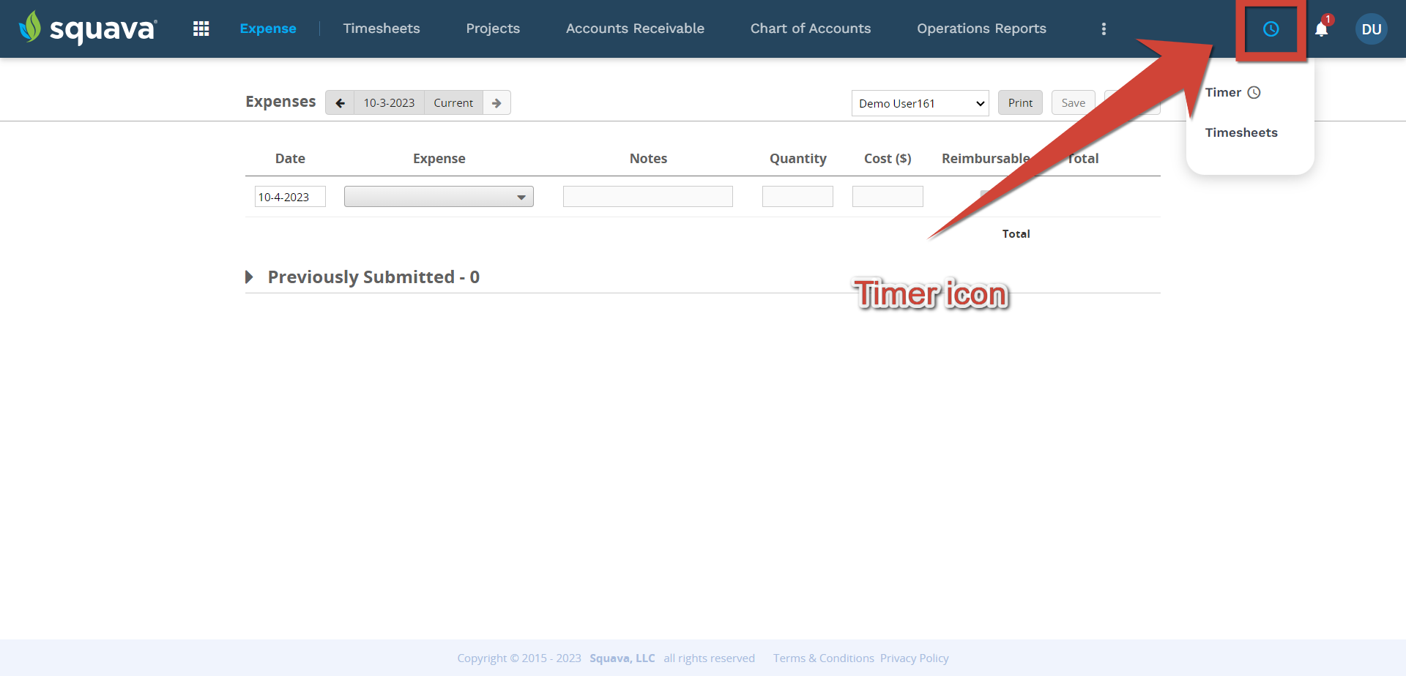
Task: Click the Notes column header
Action: [x=648, y=159]
